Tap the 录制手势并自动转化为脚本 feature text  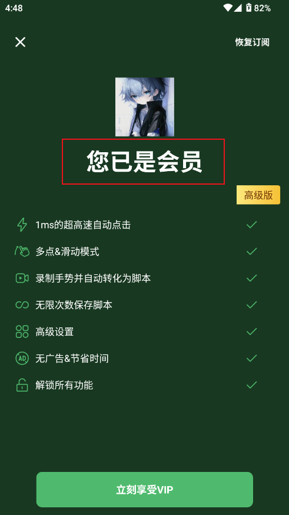click(93, 278)
